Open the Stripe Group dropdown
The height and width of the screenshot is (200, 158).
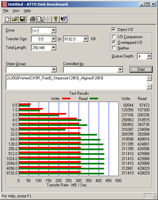click(x=54, y=69)
